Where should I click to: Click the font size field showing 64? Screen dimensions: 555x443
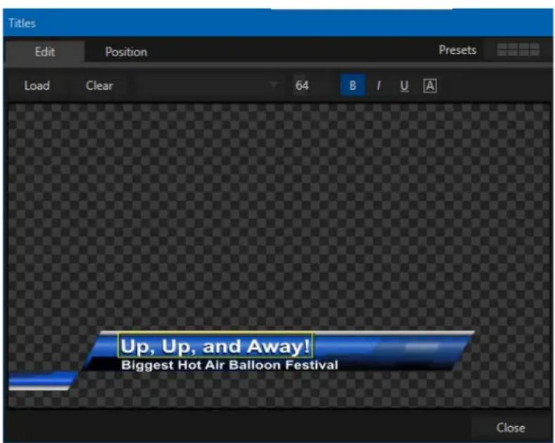pos(311,85)
